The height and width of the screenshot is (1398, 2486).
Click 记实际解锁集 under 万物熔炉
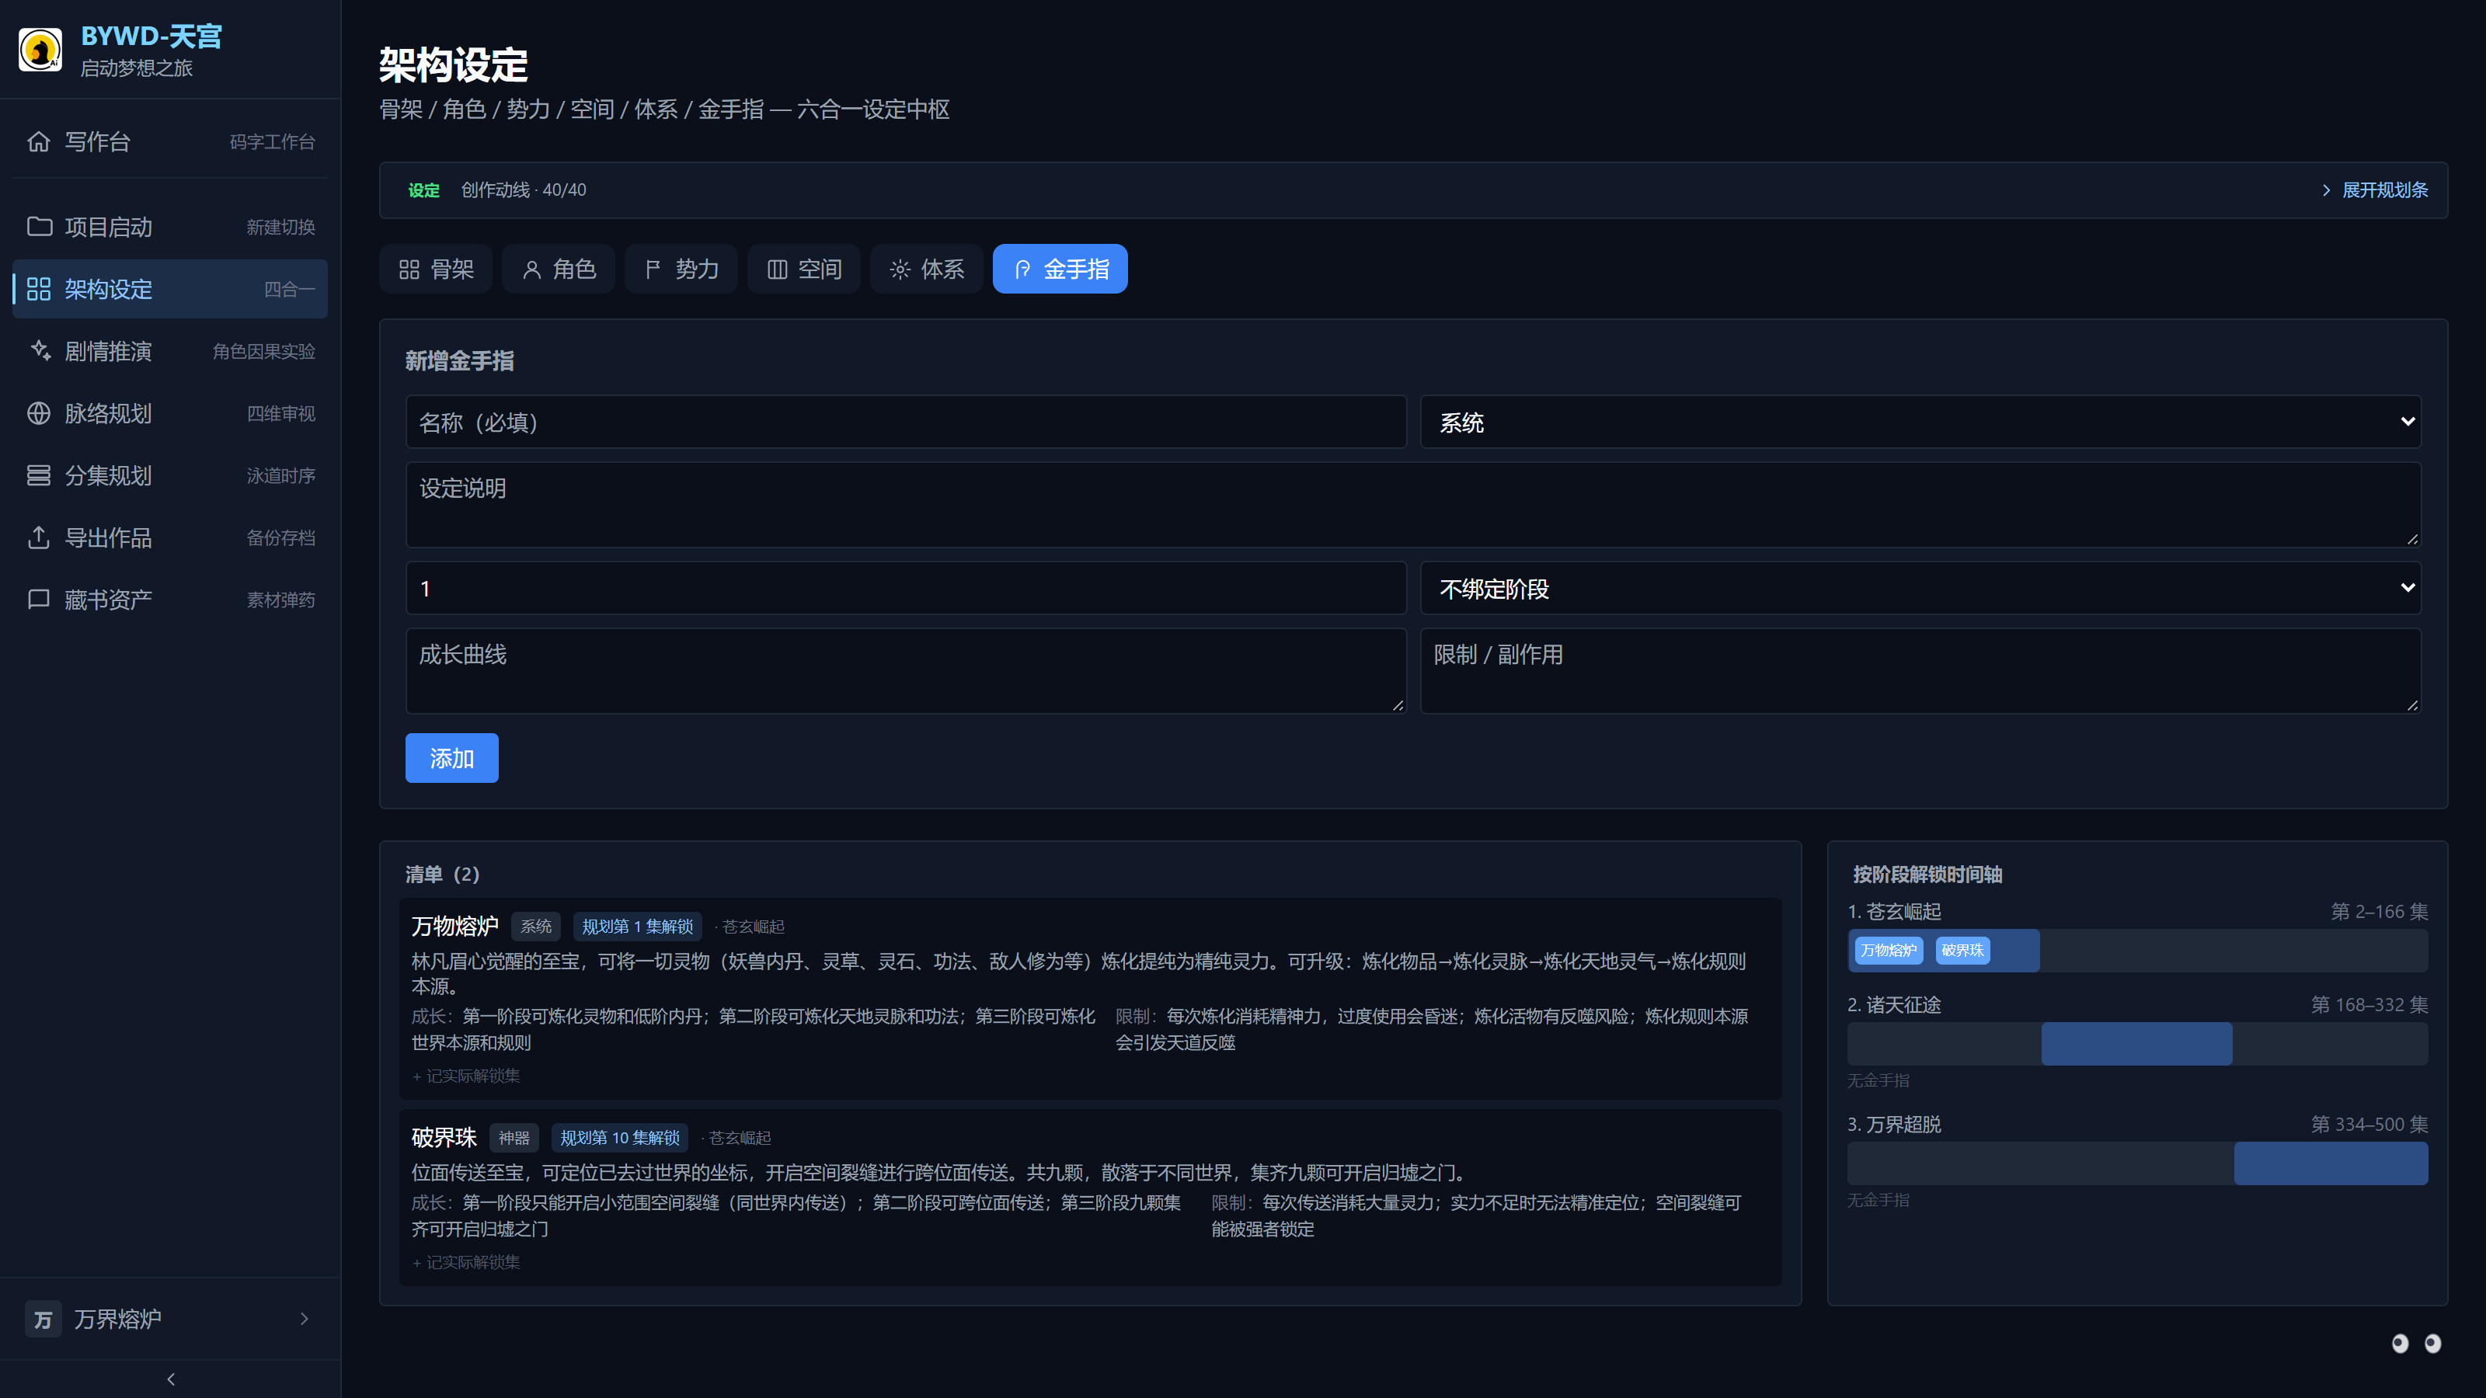[466, 1076]
